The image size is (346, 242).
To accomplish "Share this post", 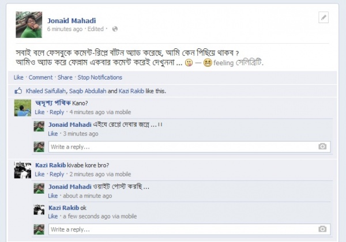I will click(x=65, y=77).
